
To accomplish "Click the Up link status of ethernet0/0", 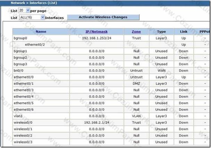I will coord(184,77).
